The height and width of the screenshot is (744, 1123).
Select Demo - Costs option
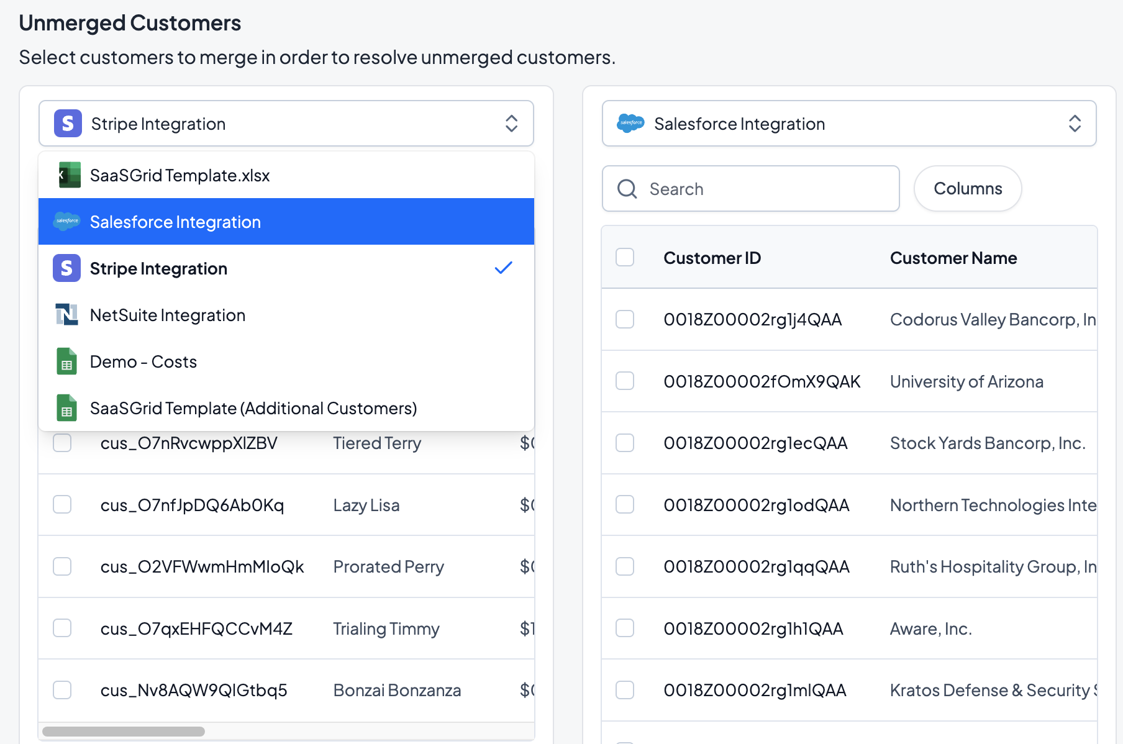[143, 361]
